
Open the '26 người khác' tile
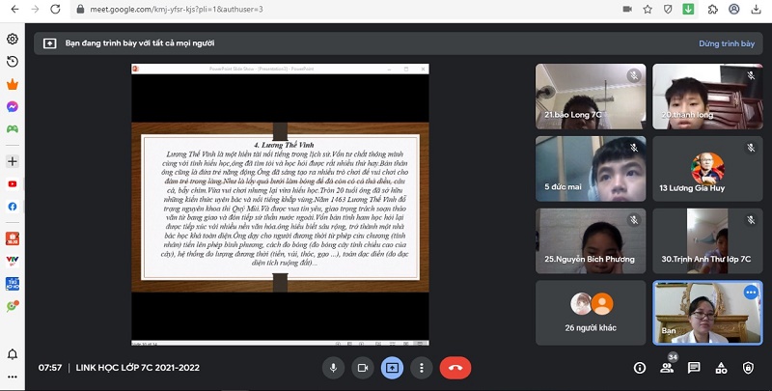591,312
